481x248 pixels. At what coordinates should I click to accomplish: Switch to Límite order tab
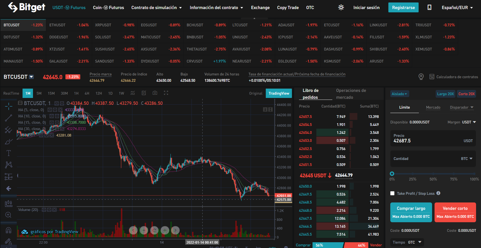point(404,107)
